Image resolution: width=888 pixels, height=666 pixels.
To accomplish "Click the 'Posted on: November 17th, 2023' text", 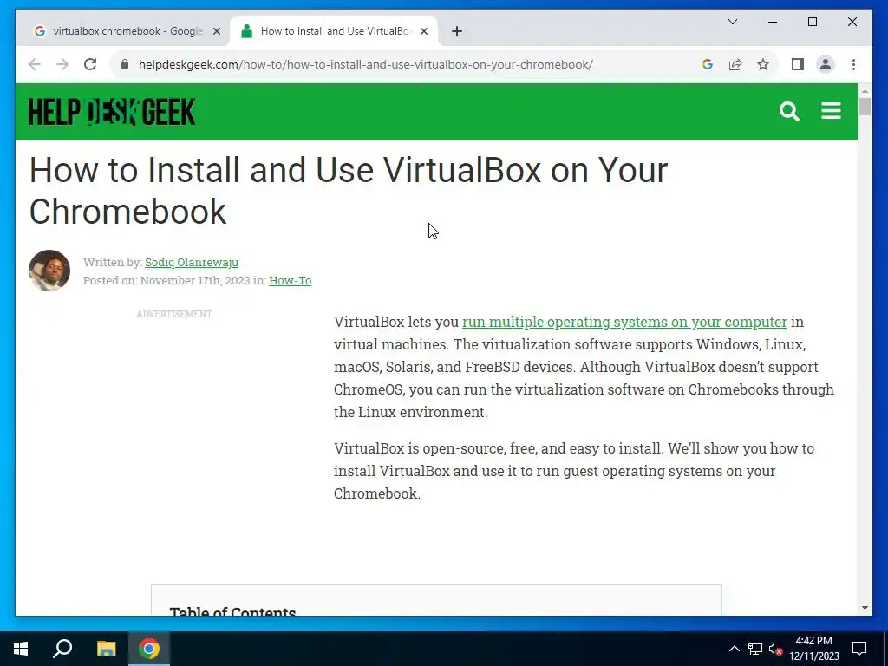I will pyautogui.click(x=166, y=280).
